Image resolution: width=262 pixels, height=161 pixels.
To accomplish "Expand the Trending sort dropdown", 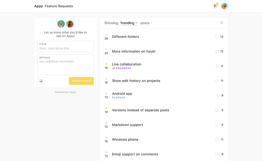I will (129, 23).
